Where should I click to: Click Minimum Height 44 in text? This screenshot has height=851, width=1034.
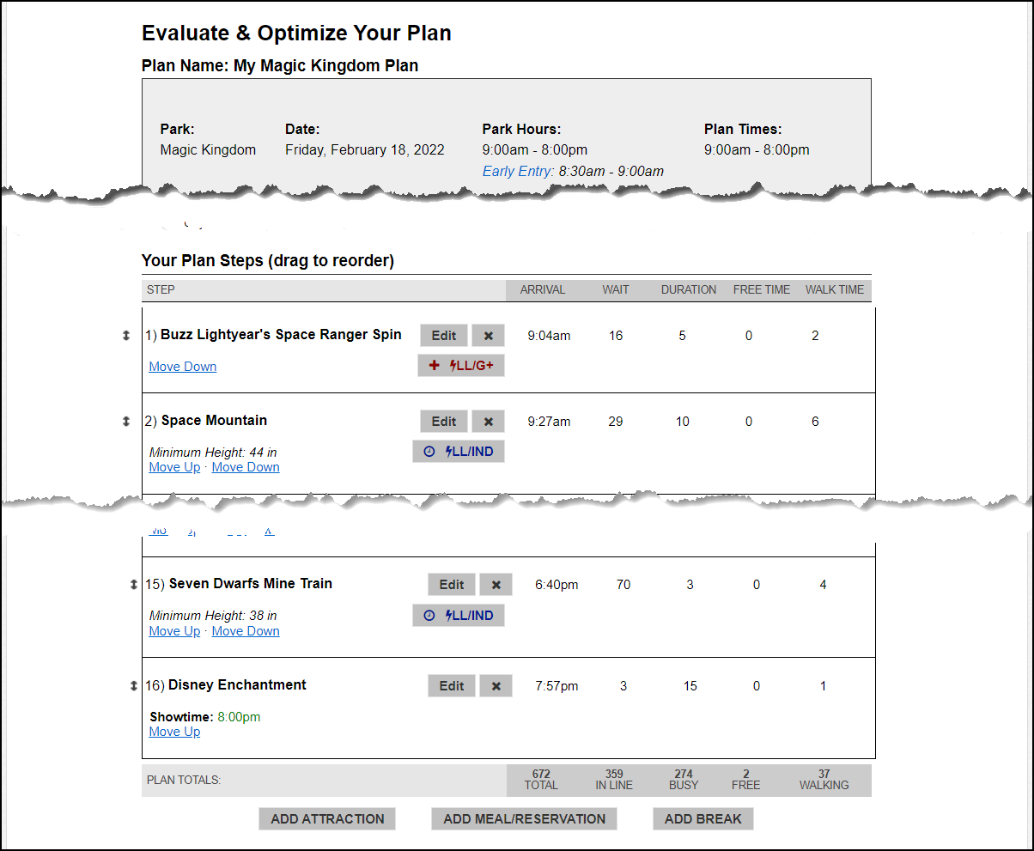coord(213,452)
